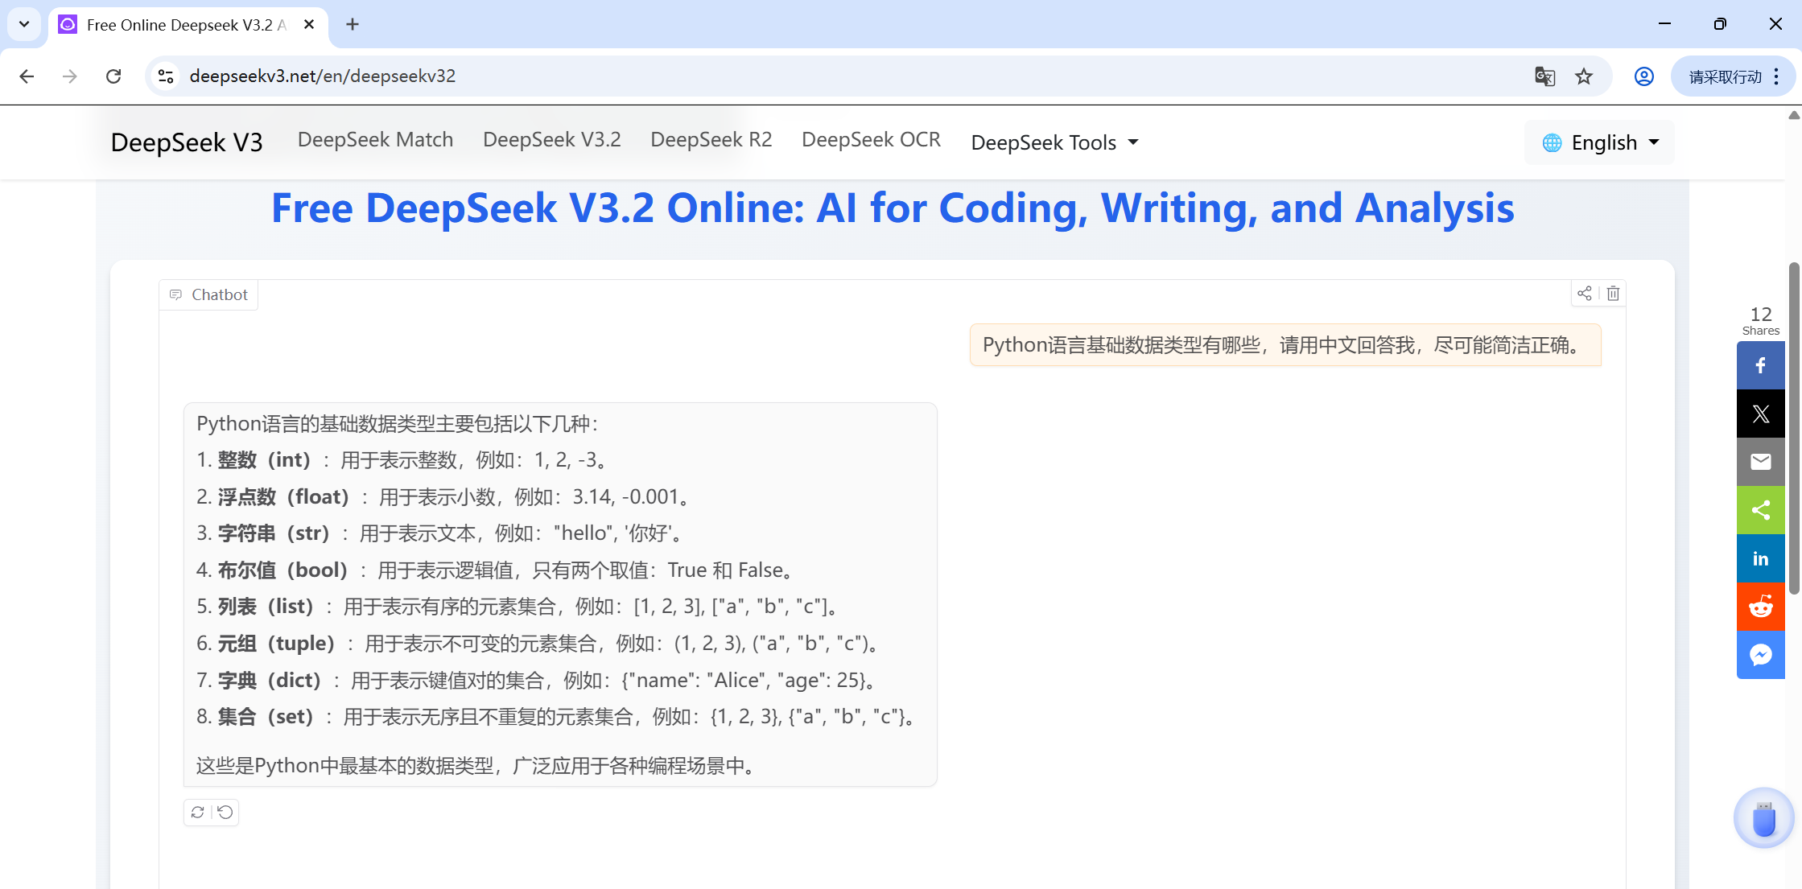Reload the current page
The width and height of the screenshot is (1802, 889).
(x=113, y=76)
